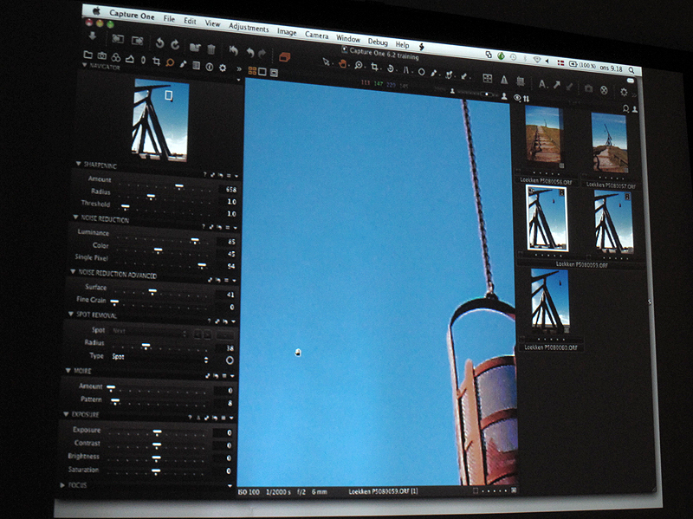
Task: Open the Exposure tool tab icon
Action: [129, 58]
